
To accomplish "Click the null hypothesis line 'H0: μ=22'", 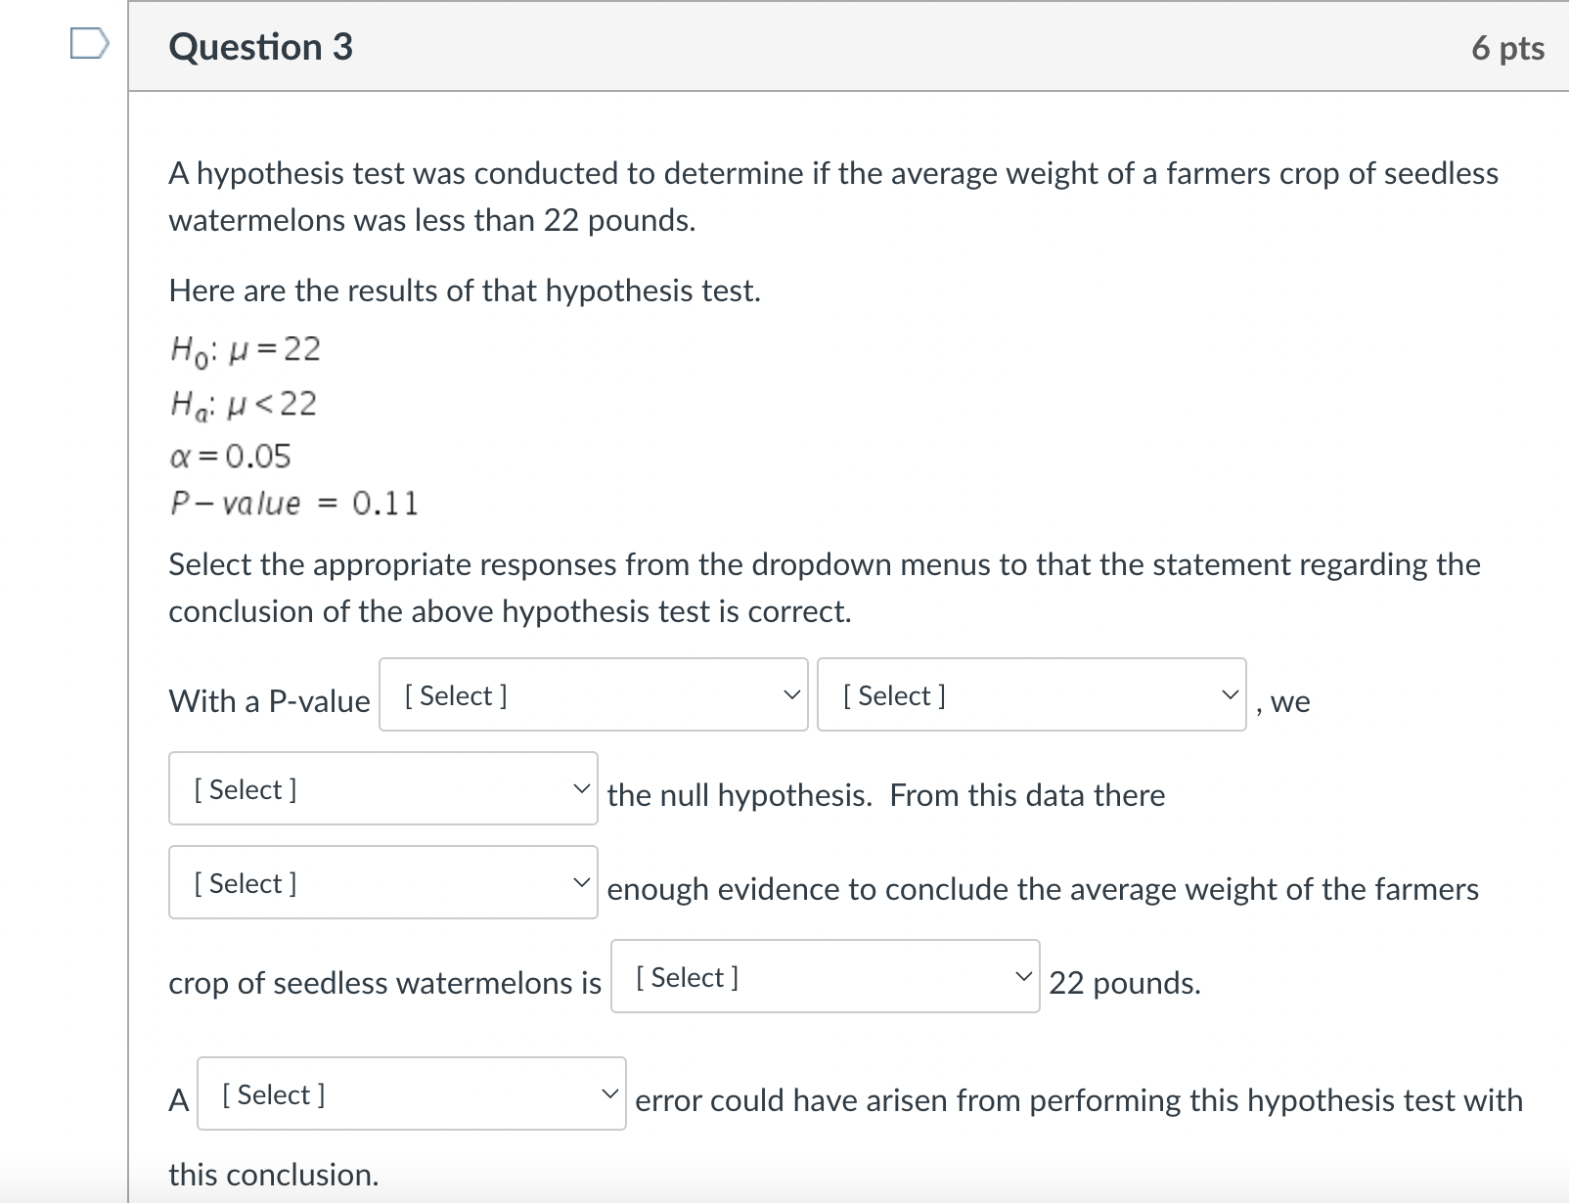I will click(245, 350).
